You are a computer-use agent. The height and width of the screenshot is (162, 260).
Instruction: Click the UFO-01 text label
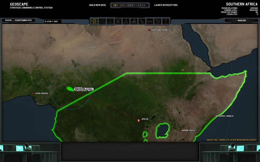point(145,119)
